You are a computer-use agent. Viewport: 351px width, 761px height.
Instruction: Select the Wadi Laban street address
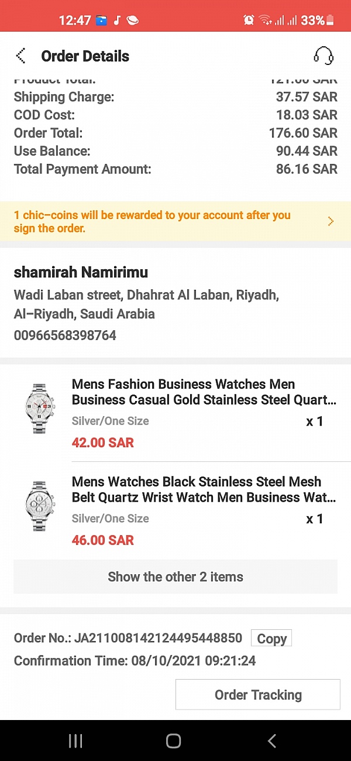coord(146,304)
